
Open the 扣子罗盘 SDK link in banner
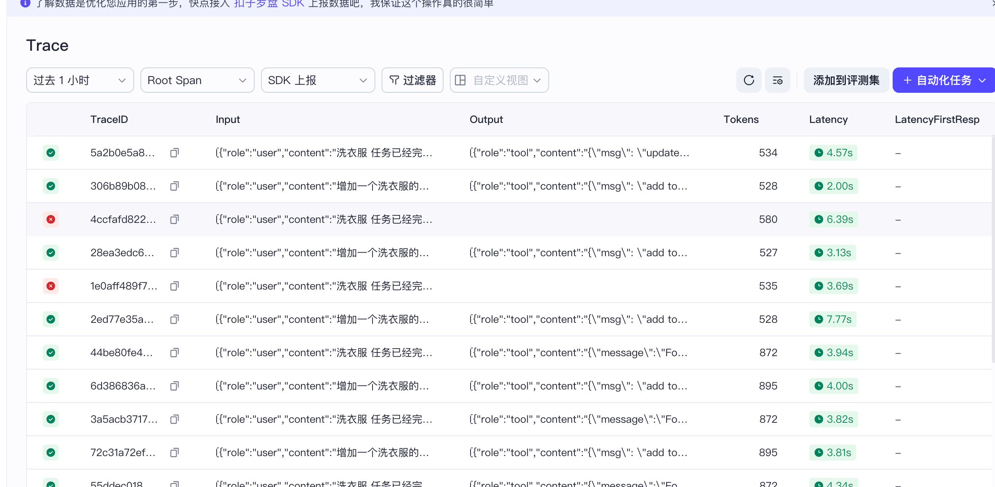(269, 4)
